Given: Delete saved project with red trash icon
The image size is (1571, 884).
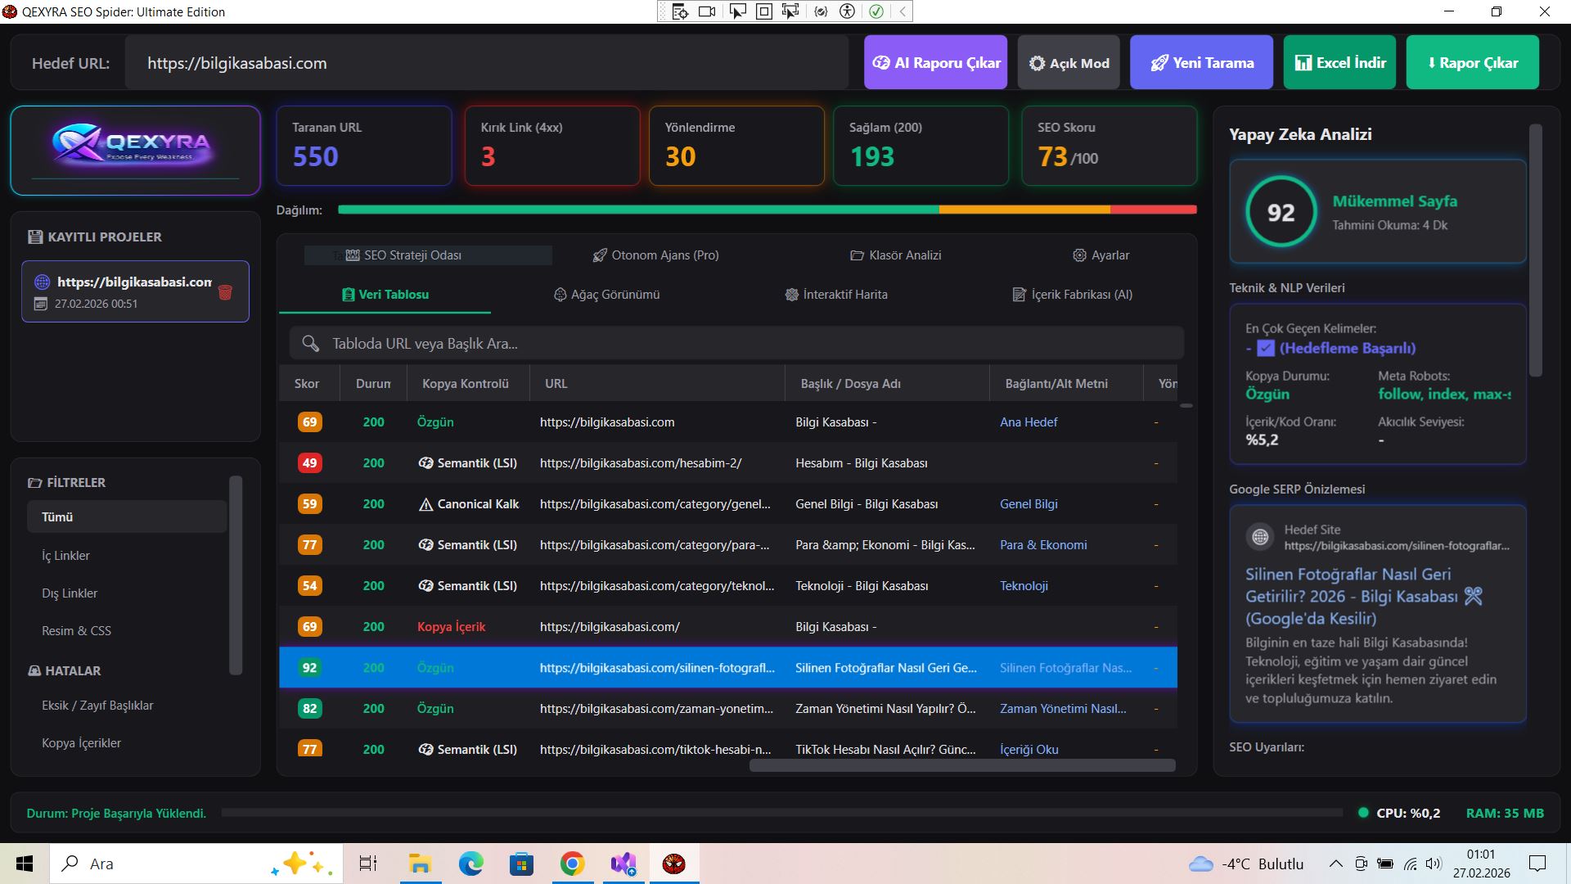Looking at the screenshot, I should 225,292.
